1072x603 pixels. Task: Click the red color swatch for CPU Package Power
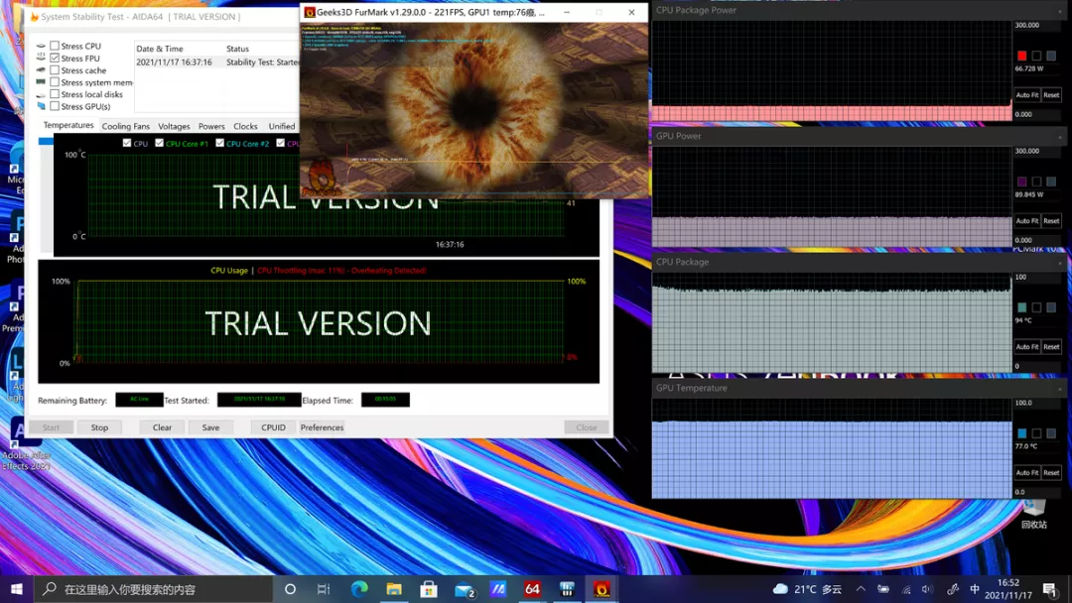(x=1021, y=56)
